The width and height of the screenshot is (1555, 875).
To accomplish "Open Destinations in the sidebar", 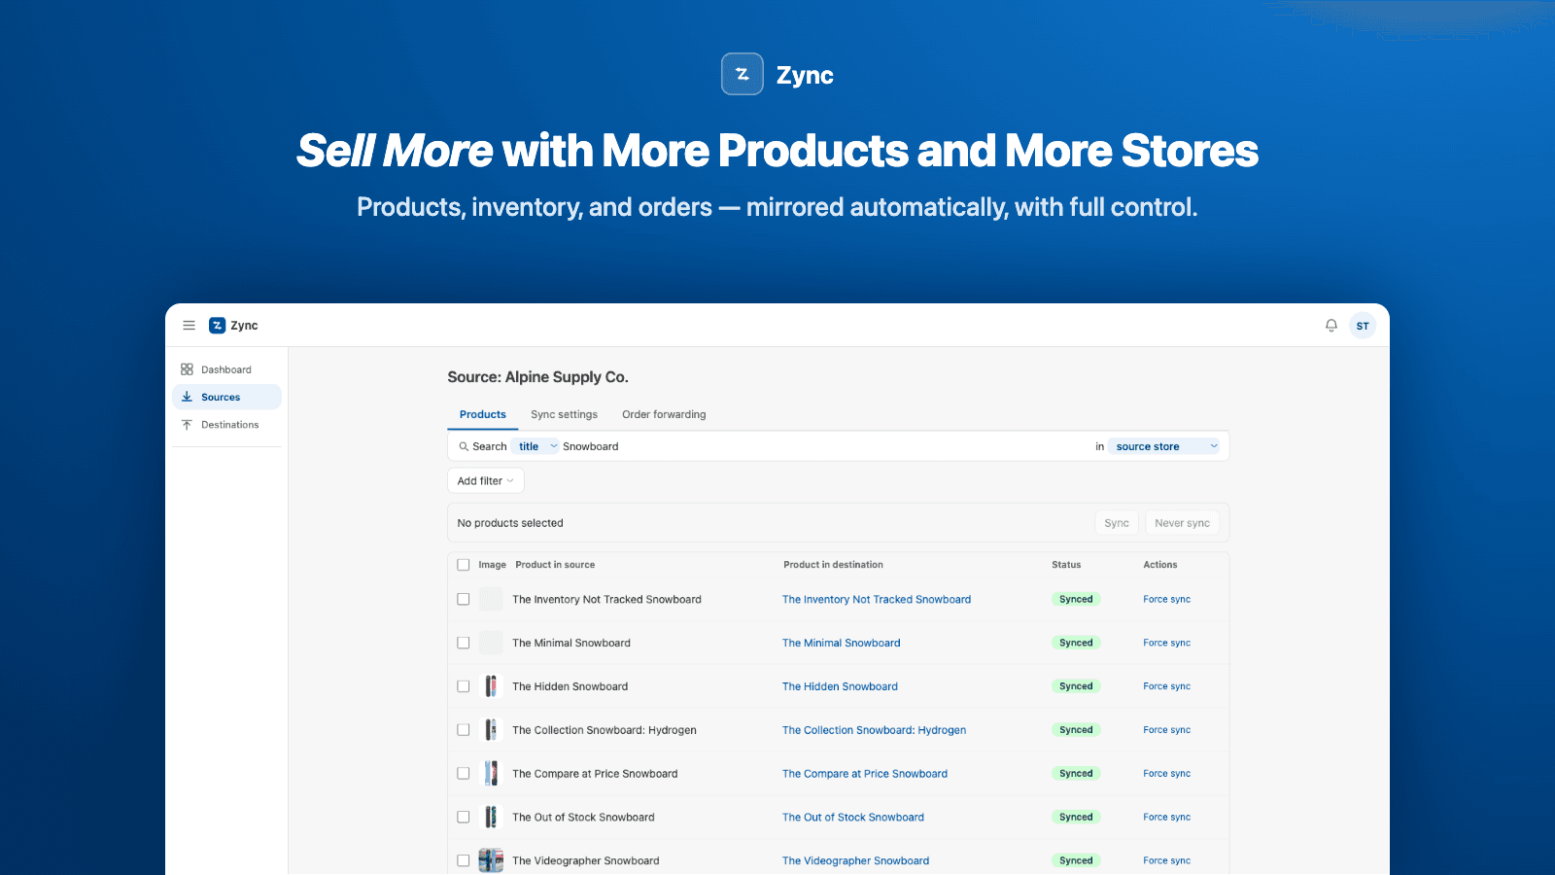I will coord(226,425).
